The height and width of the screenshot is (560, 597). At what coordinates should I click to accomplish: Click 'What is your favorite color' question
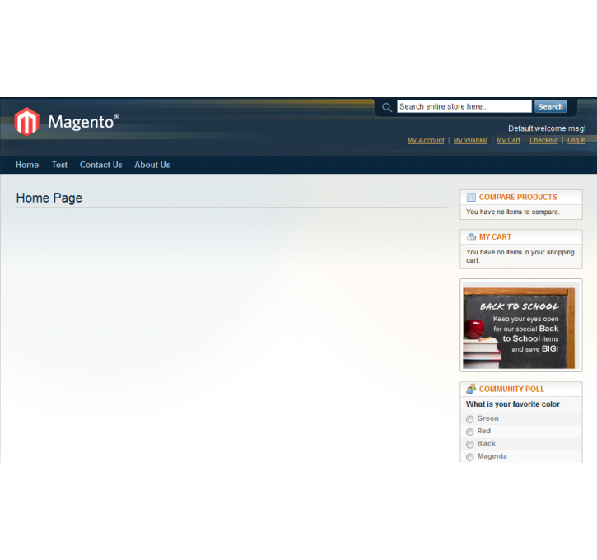pyautogui.click(x=512, y=404)
